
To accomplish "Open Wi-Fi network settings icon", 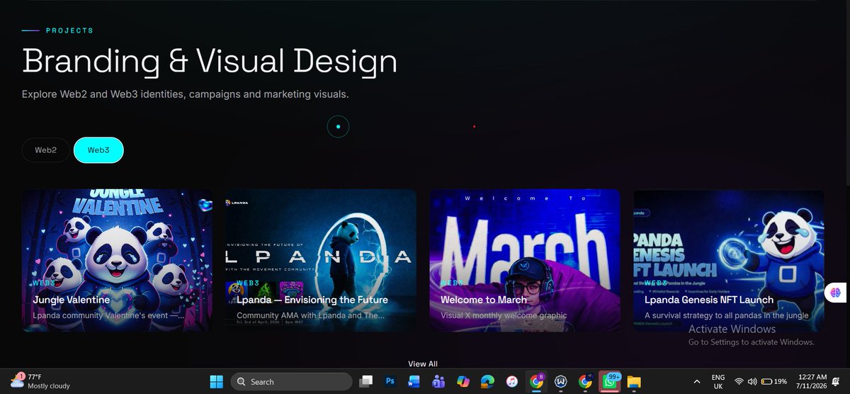I will [739, 382].
